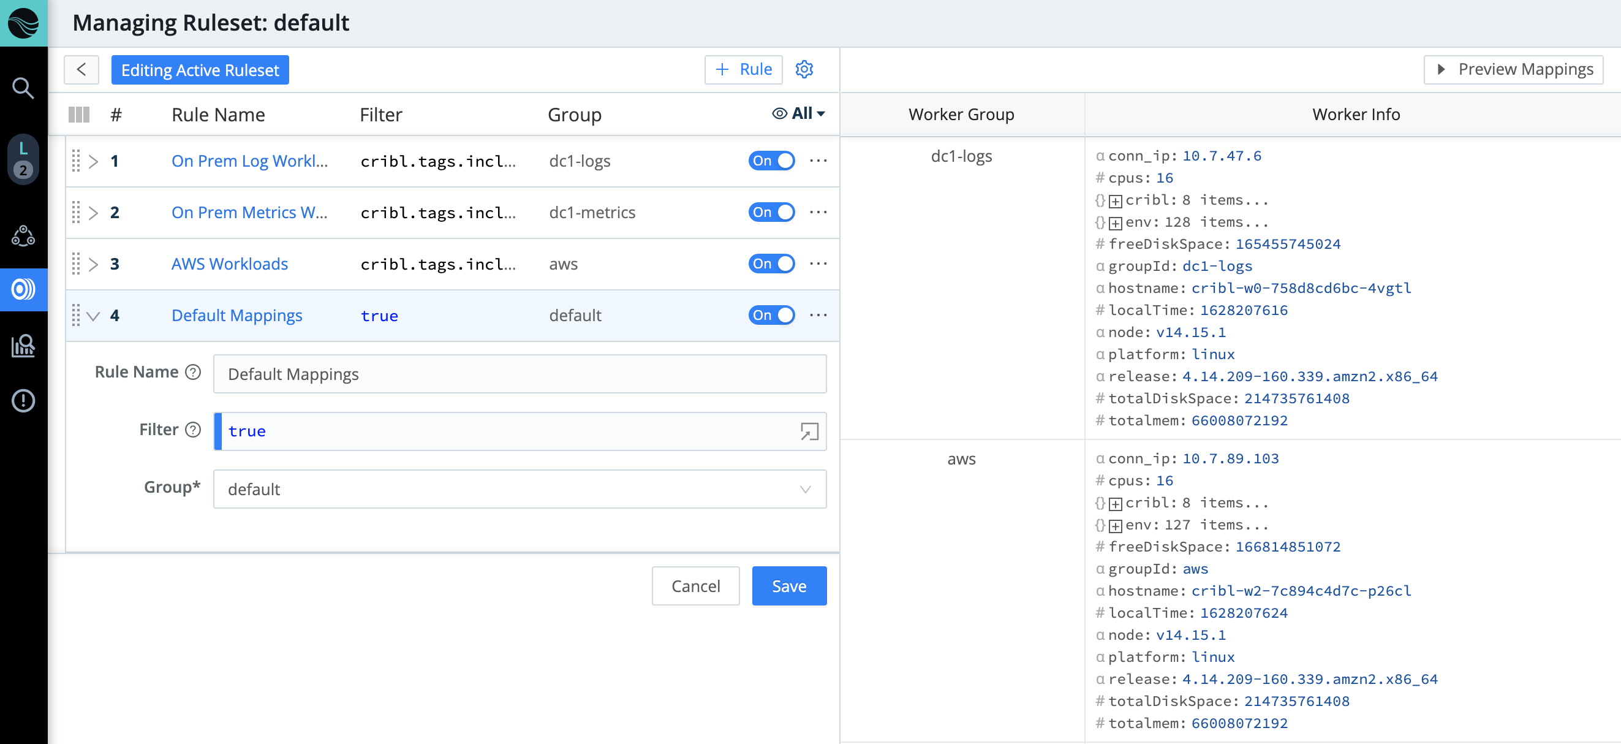The height and width of the screenshot is (744, 1621).
Task: Open the L worker groups badge
Action: (23, 159)
